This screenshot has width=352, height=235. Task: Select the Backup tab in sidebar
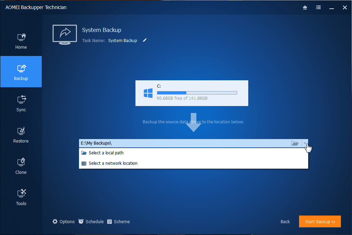21,72
